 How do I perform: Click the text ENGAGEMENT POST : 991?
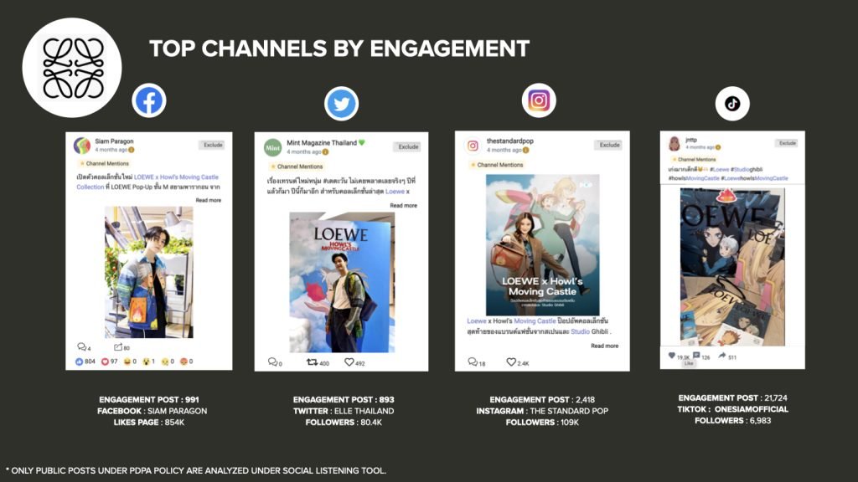pos(149,399)
